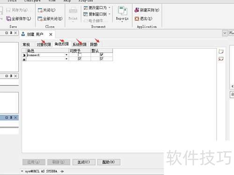Click 全部保存(L) save all
The height and width of the screenshot is (175, 234).
coord(18,19)
